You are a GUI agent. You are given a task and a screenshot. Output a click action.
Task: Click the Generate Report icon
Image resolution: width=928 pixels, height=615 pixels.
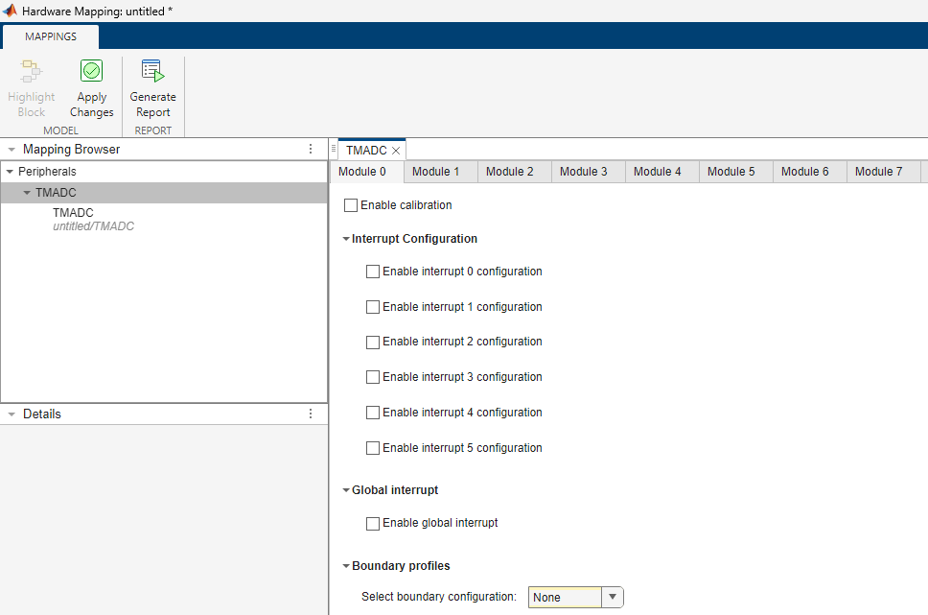(x=152, y=72)
